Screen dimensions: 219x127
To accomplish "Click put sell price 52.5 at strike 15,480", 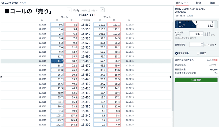I will coord(100,61).
